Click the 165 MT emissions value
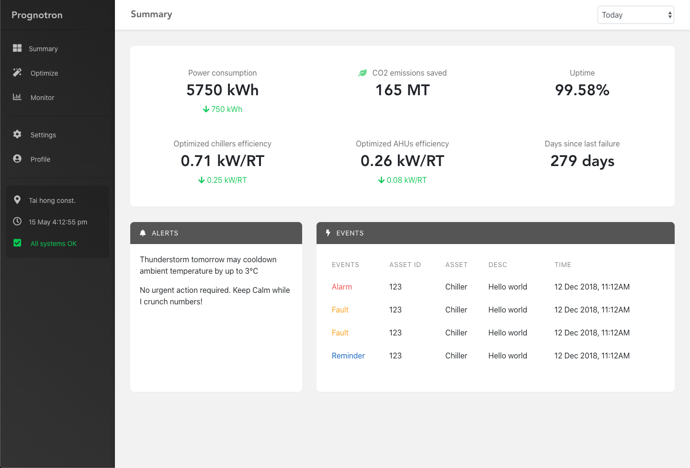The width and height of the screenshot is (690, 468). tap(403, 90)
